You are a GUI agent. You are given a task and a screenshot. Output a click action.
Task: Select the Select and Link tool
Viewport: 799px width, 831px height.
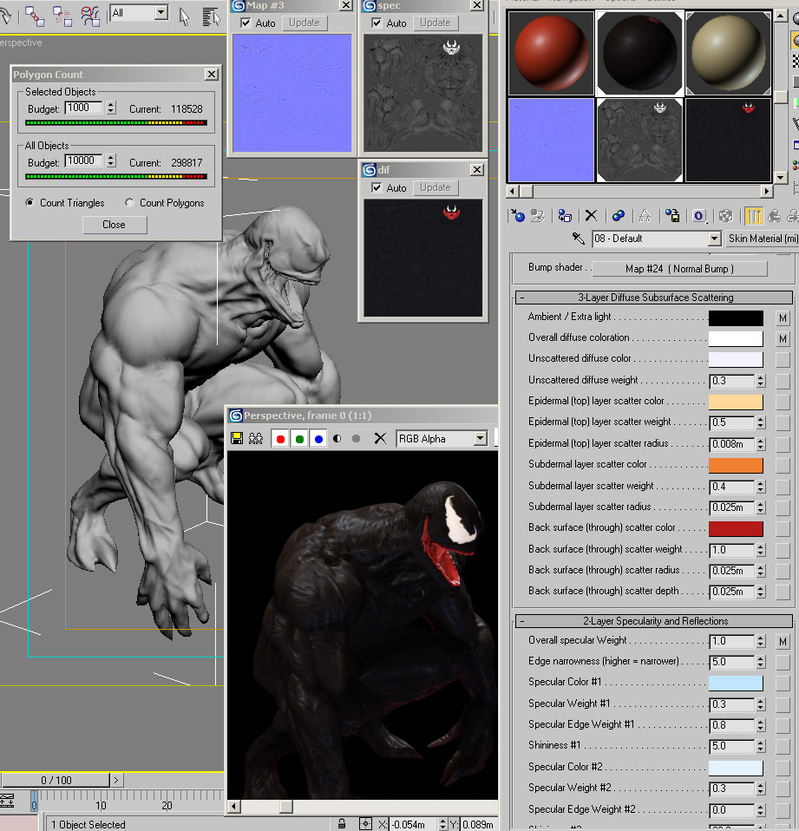35,16
